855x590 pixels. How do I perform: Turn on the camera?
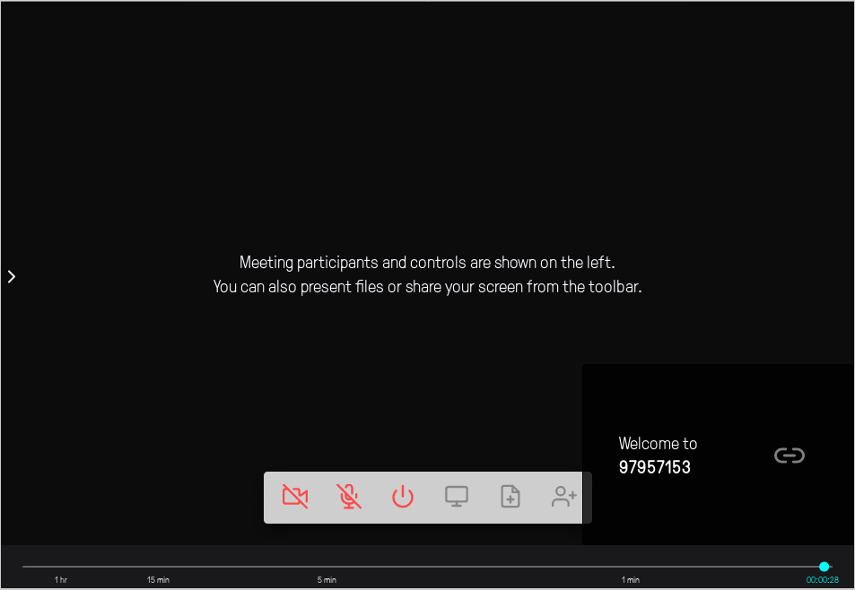(295, 496)
